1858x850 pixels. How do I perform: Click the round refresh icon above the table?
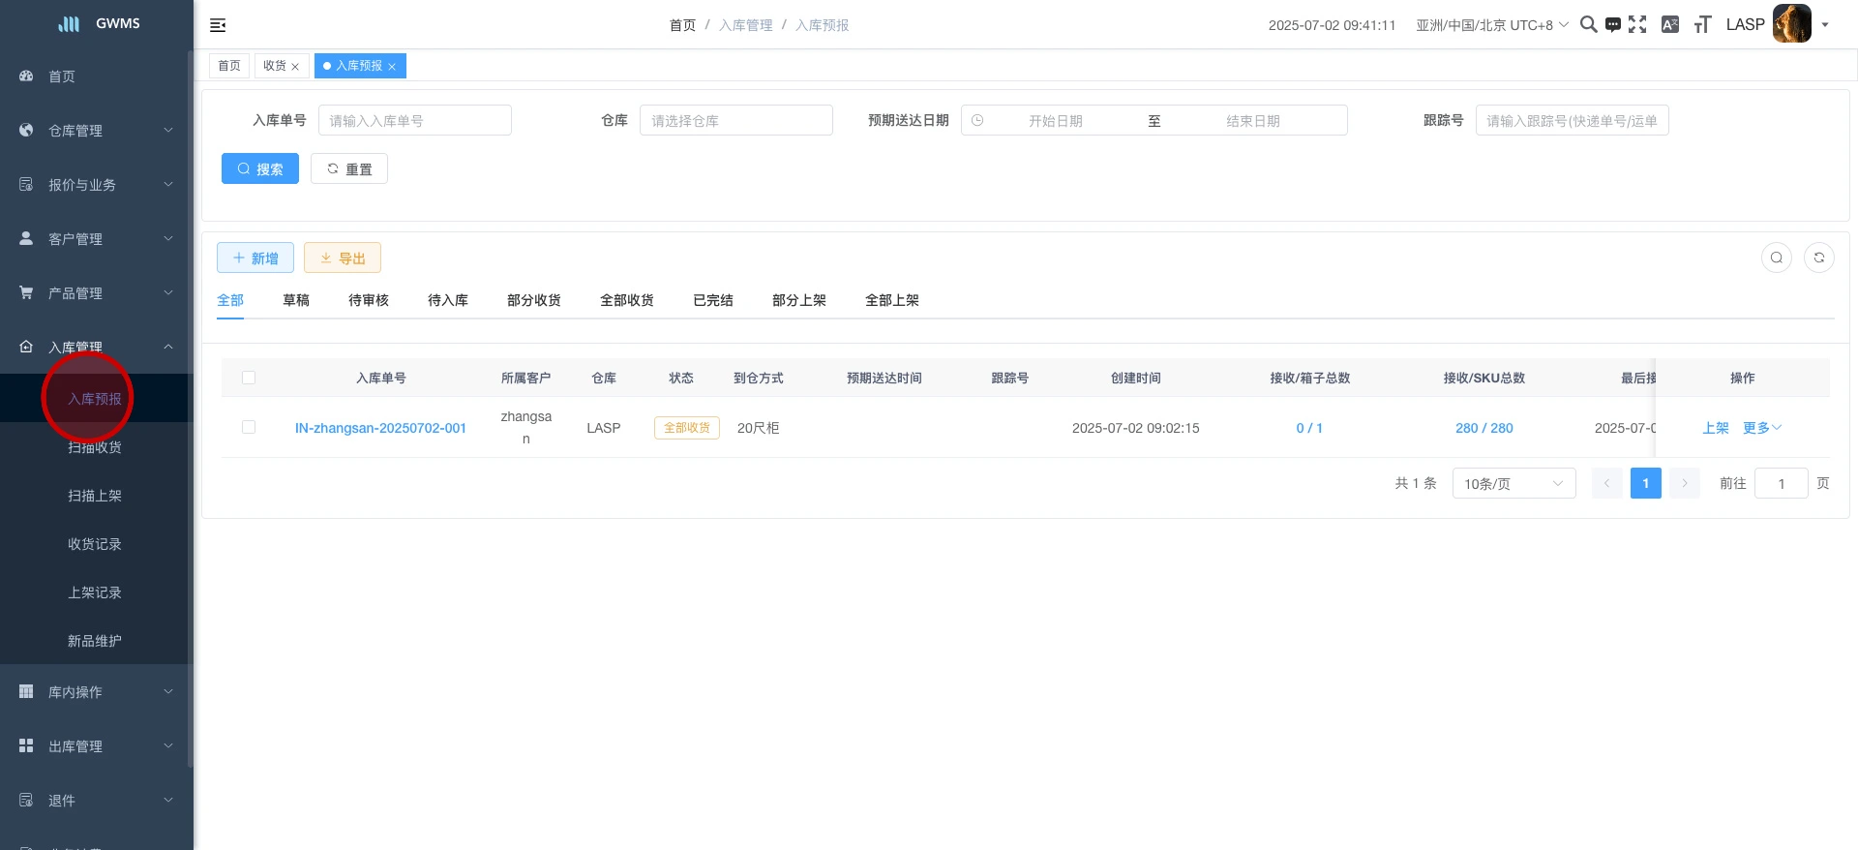pyautogui.click(x=1818, y=258)
